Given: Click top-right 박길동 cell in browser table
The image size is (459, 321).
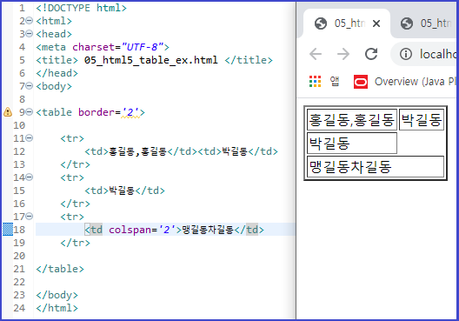Looking at the screenshot, I should 422,119.
